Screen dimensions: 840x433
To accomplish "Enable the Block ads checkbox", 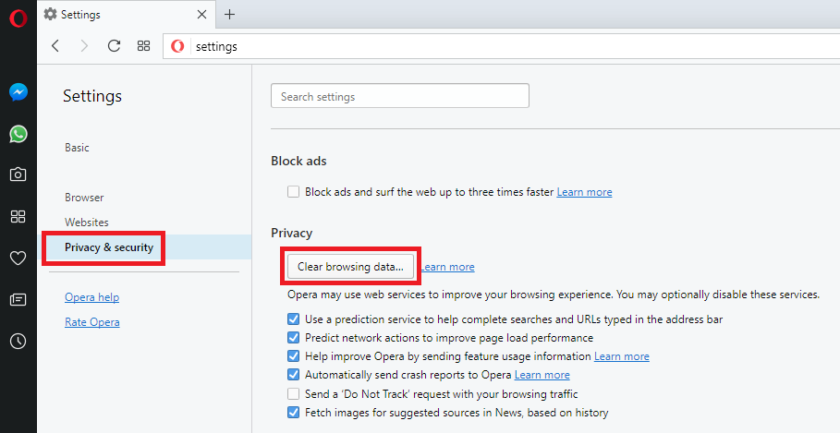I will [293, 192].
